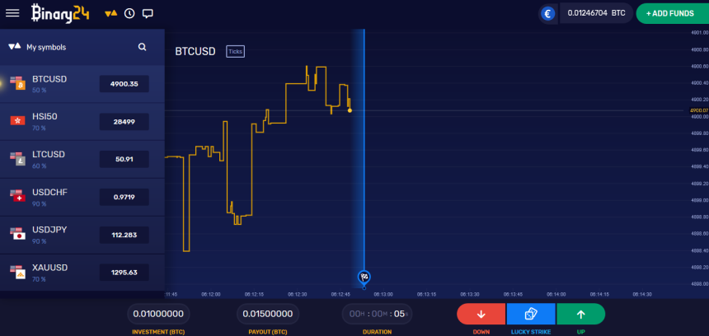Viewport: 709px width, 336px height.
Task: Click the 06:12:00 time axis label
Action: pos(211,294)
